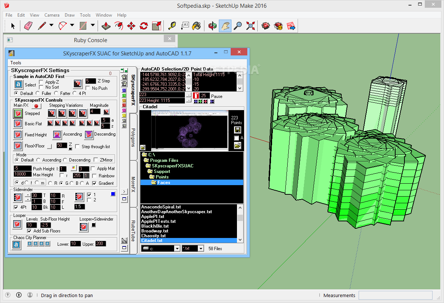Viewport: 444px width, 303px height.
Task: Click the blue color swatch in Sidewinder
Action: pos(113,194)
